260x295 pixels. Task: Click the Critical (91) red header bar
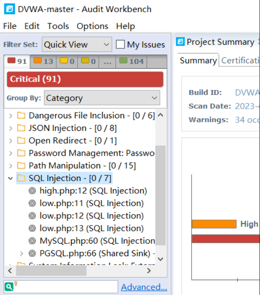(85, 79)
